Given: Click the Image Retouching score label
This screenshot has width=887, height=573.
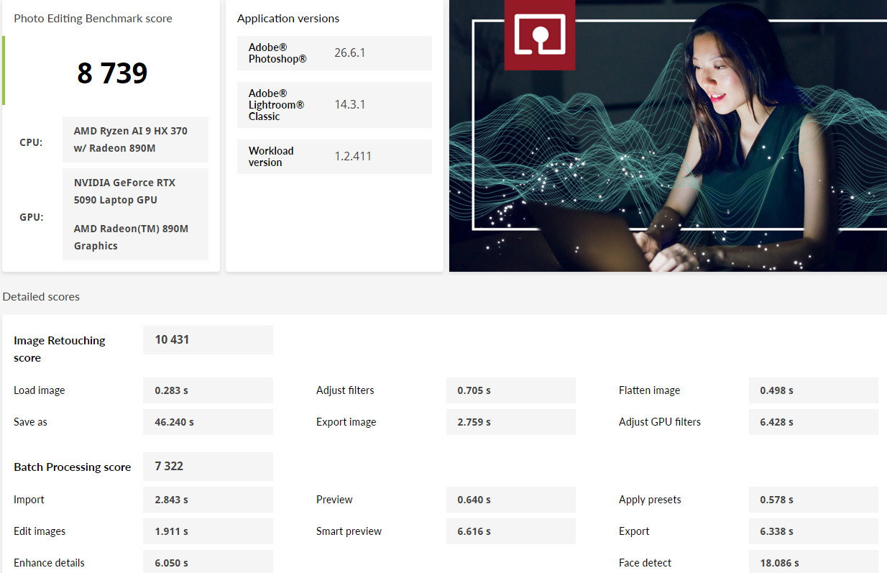Looking at the screenshot, I should click(60, 349).
